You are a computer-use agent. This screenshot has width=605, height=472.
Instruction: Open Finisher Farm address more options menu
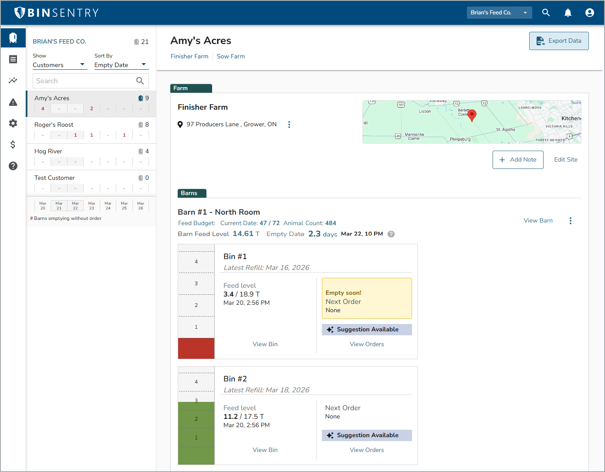[x=289, y=125]
